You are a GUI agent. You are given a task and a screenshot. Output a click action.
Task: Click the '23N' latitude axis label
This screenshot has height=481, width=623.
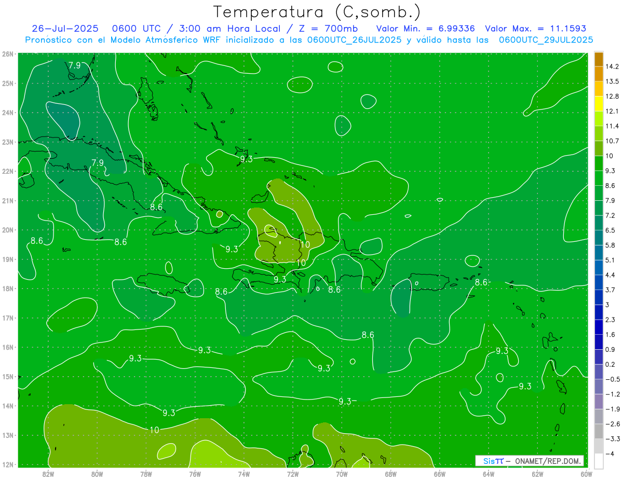[x=8, y=142]
